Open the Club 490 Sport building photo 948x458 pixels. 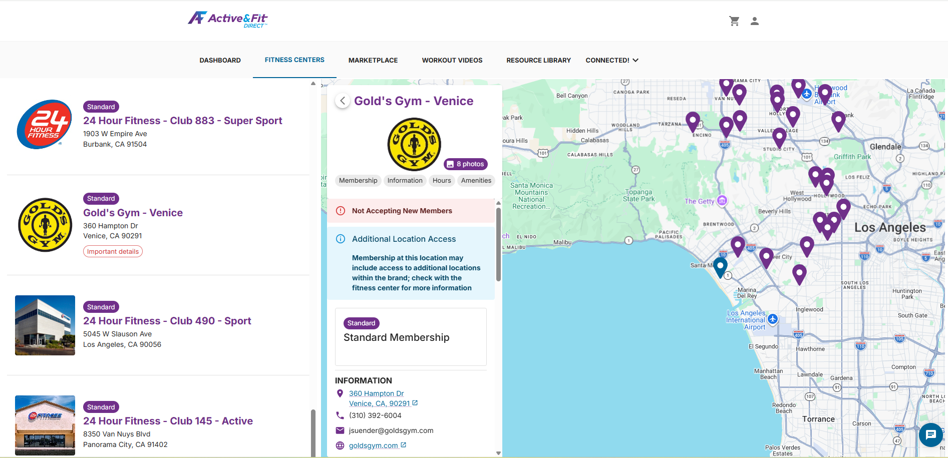(45, 325)
